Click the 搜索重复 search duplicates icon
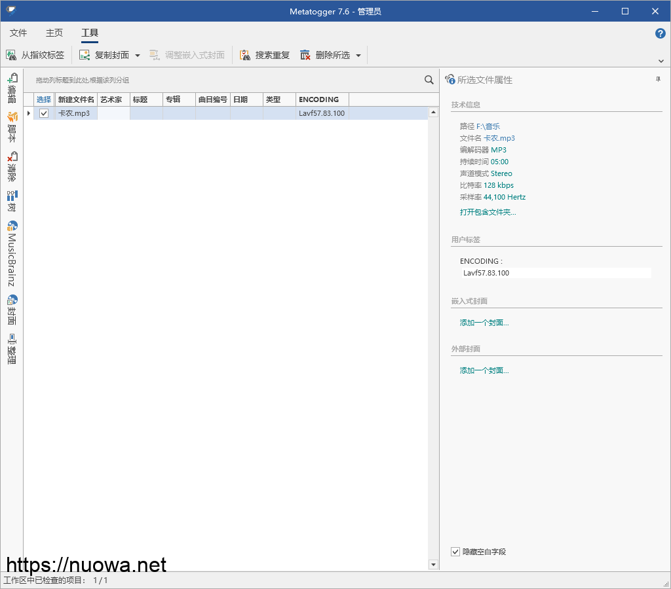The width and height of the screenshot is (671, 589). point(245,56)
